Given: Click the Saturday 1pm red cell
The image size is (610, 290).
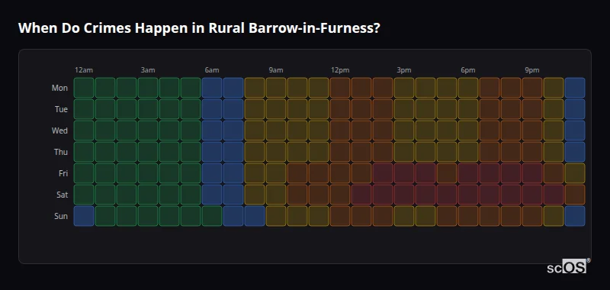Looking at the screenshot, I should tap(361, 195).
